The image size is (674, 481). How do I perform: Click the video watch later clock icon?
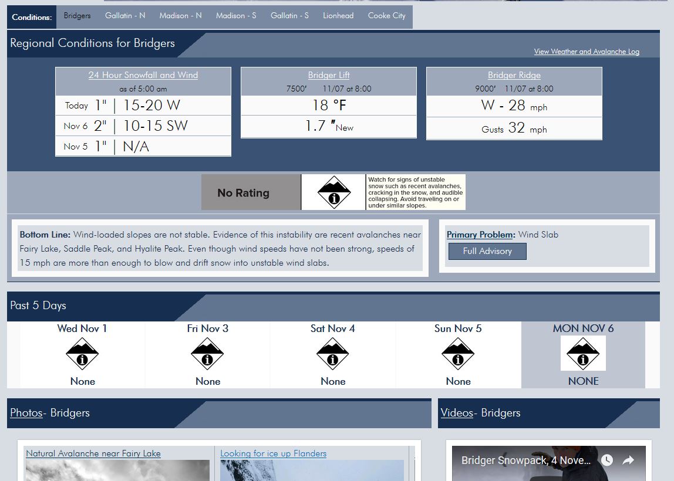[x=606, y=460]
